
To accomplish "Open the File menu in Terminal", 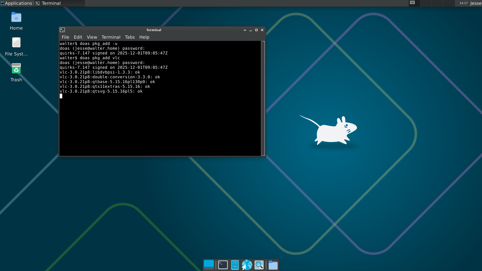I will pyautogui.click(x=65, y=37).
